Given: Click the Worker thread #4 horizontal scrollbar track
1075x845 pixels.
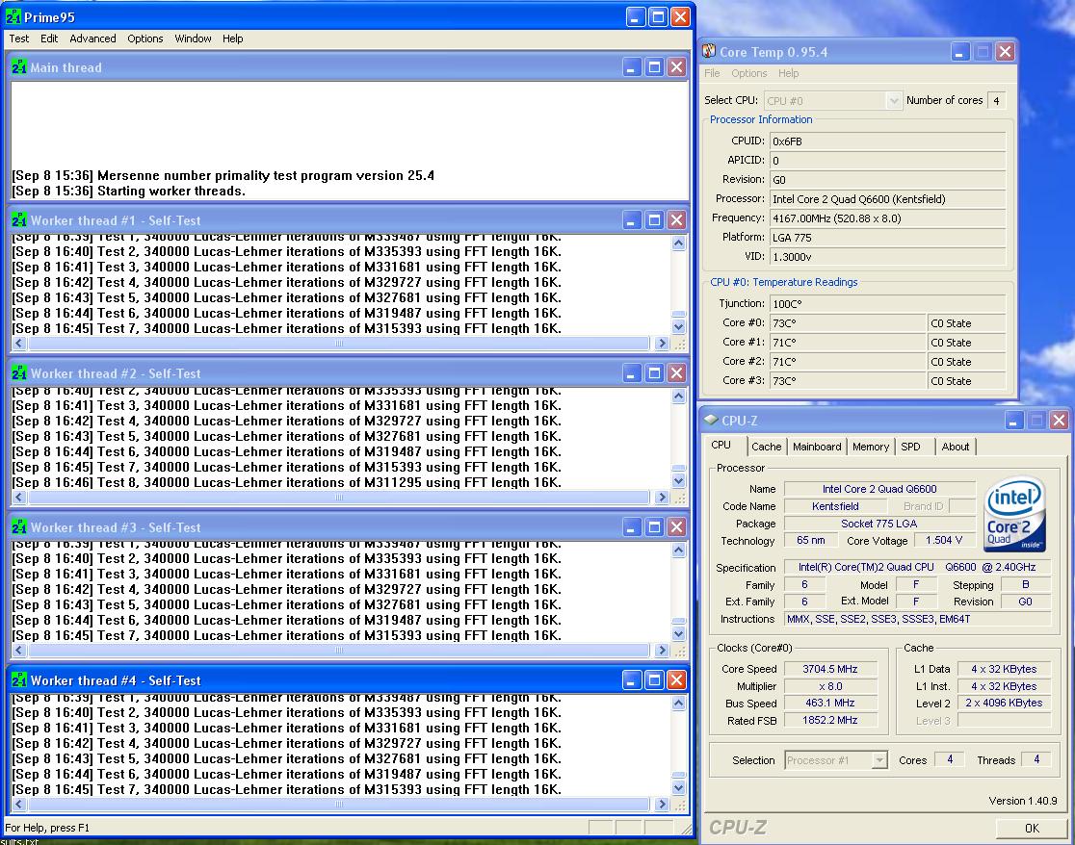Looking at the screenshot, I should click(x=339, y=805).
